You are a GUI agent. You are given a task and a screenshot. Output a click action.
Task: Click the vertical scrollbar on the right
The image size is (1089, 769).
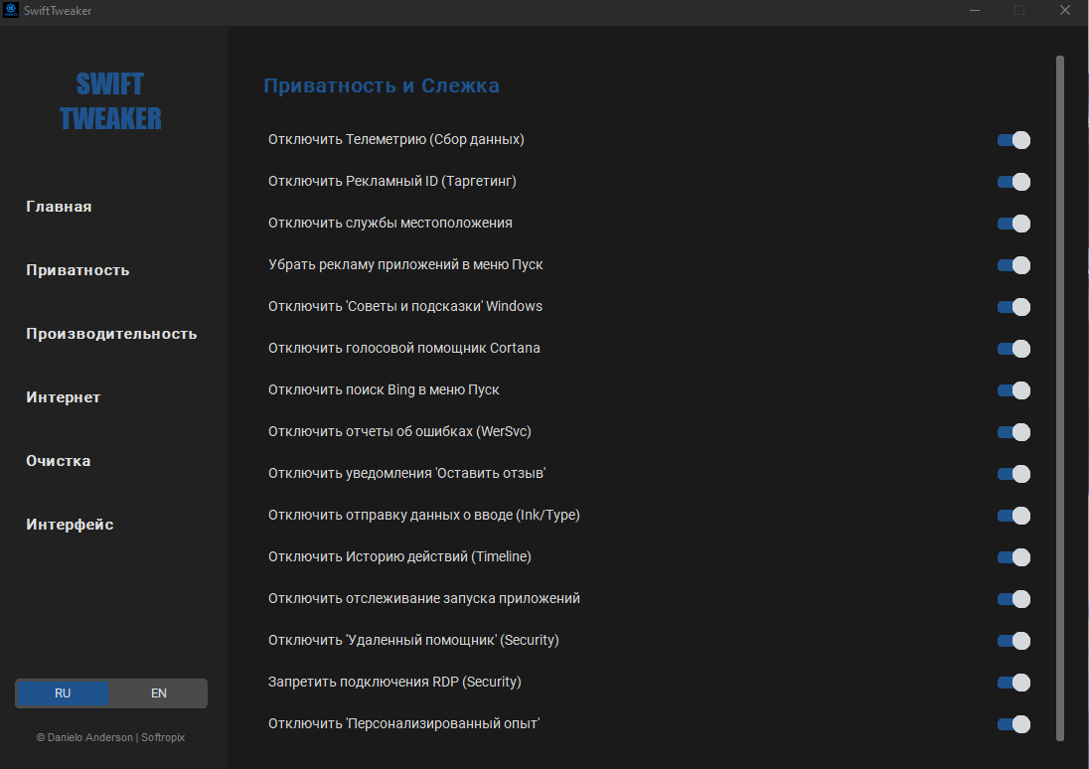click(x=1059, y=397)
